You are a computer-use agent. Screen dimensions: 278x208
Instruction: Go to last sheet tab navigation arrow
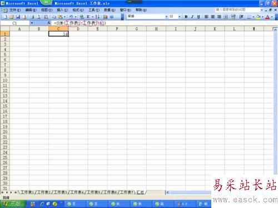[16, 192]
